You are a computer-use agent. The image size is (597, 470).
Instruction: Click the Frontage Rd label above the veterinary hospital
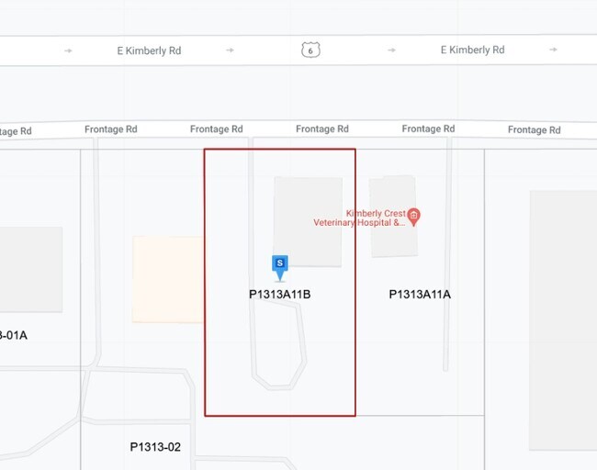pos(428,129)
